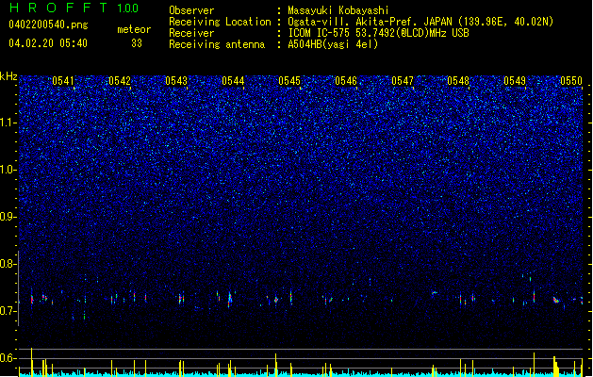This screenshot has height=377, width=593.
Task: Click the 1.1 frequency axis label
Action: pyautogui.click(x=8, y=123)
